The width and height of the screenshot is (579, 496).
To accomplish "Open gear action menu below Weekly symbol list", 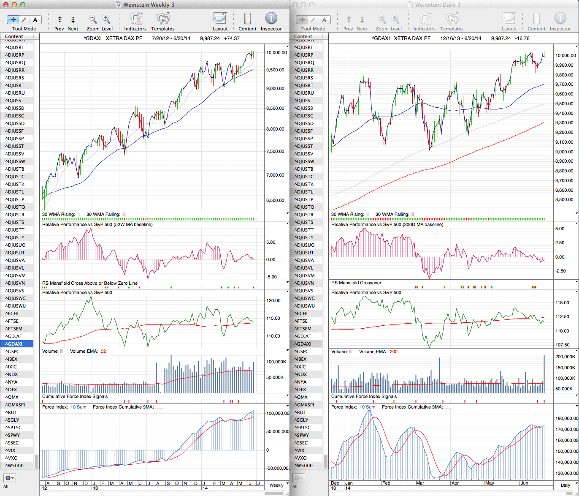I will pyautogui.click(x=9, y=478).
